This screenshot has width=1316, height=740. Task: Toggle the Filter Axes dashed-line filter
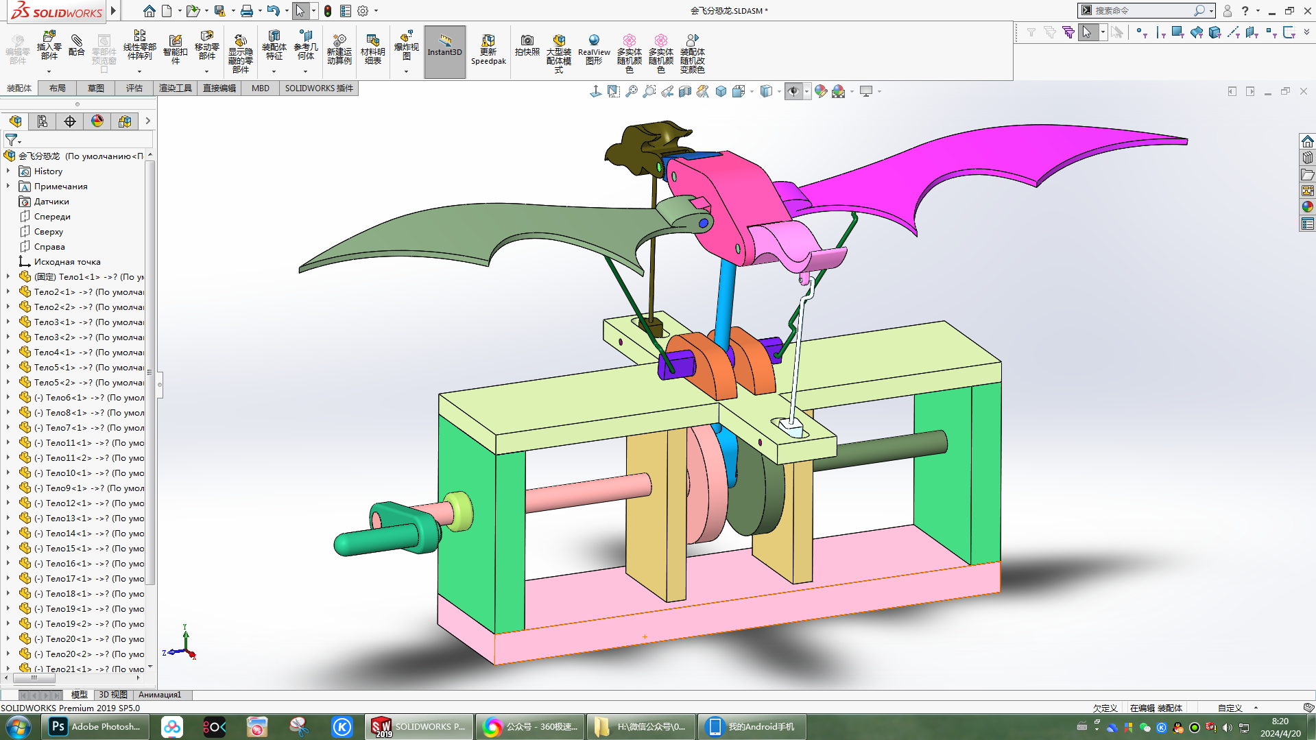coord(1233,32)
